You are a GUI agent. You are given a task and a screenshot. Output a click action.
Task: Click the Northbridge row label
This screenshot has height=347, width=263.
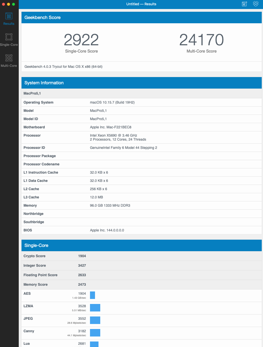click(x=33, y=214)
